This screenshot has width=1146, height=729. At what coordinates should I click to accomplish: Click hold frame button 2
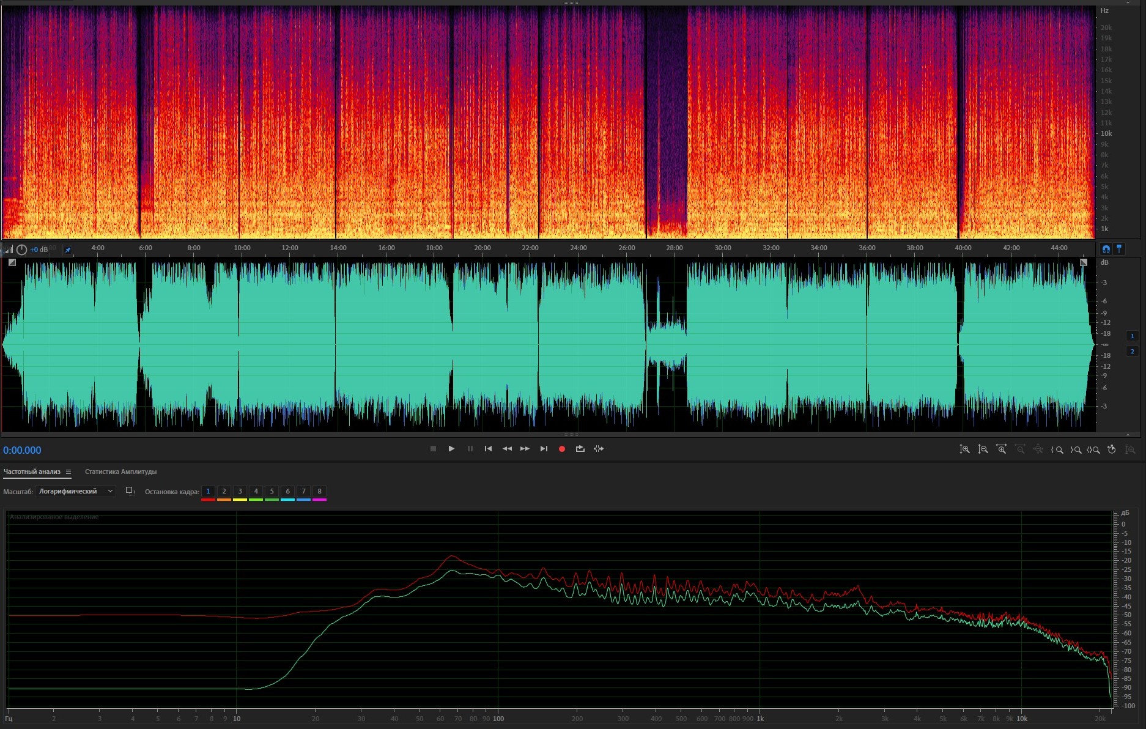(224, 491)
